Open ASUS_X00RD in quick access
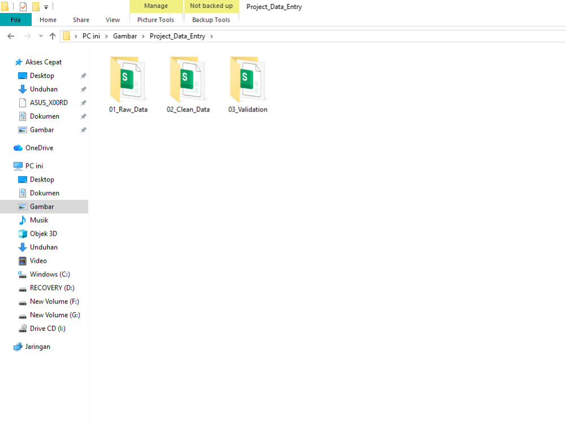Image resolution: width=566 pixels, height=424 pixels. (x=49, y=103)
